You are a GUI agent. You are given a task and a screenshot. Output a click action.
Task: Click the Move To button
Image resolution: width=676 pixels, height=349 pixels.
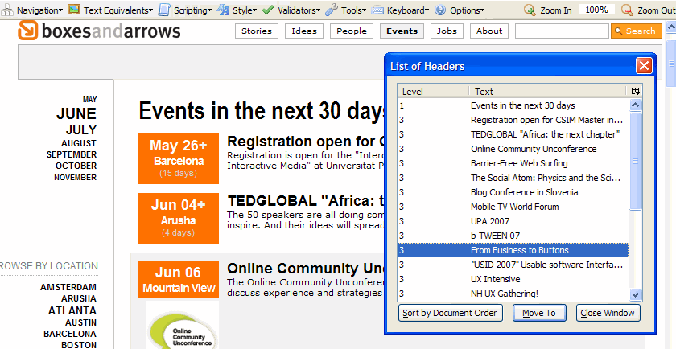pyautogui.click(x=539, y=313)
